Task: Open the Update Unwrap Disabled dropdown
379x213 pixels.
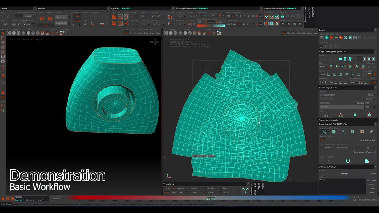Action: click(x=28, y=16)
